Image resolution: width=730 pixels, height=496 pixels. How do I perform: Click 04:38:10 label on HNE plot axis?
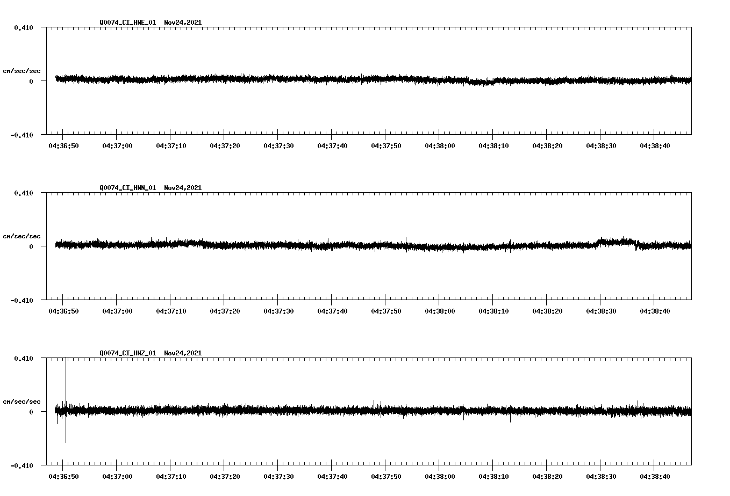(x=493, y=146)
